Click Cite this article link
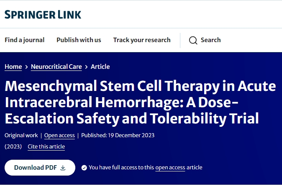 click(x=46, y=146)
